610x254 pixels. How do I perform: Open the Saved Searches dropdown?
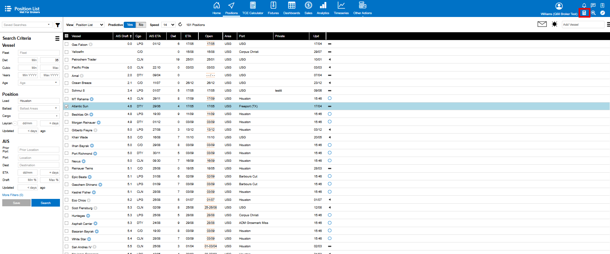coord(27,25)
